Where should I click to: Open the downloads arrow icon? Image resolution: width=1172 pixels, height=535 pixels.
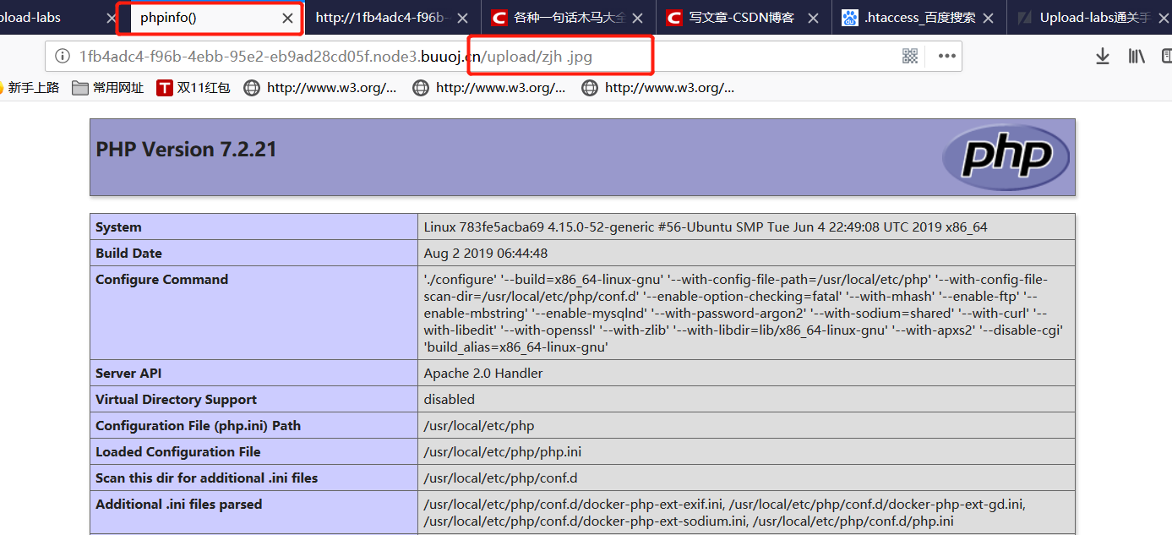[1102, 56]
